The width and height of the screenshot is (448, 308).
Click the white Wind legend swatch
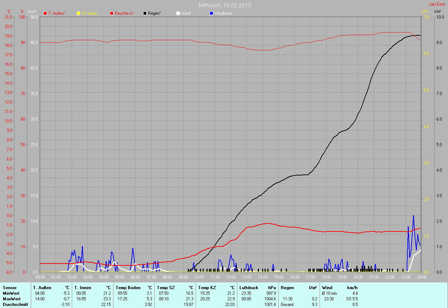178,13
